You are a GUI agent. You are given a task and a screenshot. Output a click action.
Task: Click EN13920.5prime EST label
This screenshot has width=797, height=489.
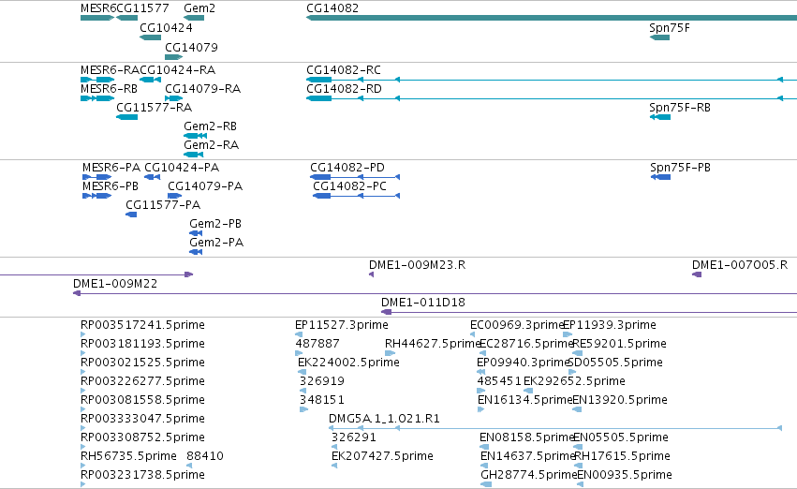tap(620, 401)
